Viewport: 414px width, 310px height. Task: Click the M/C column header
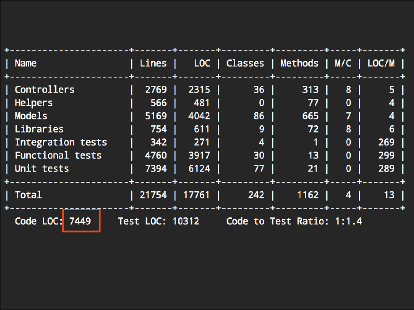[343, 63]
